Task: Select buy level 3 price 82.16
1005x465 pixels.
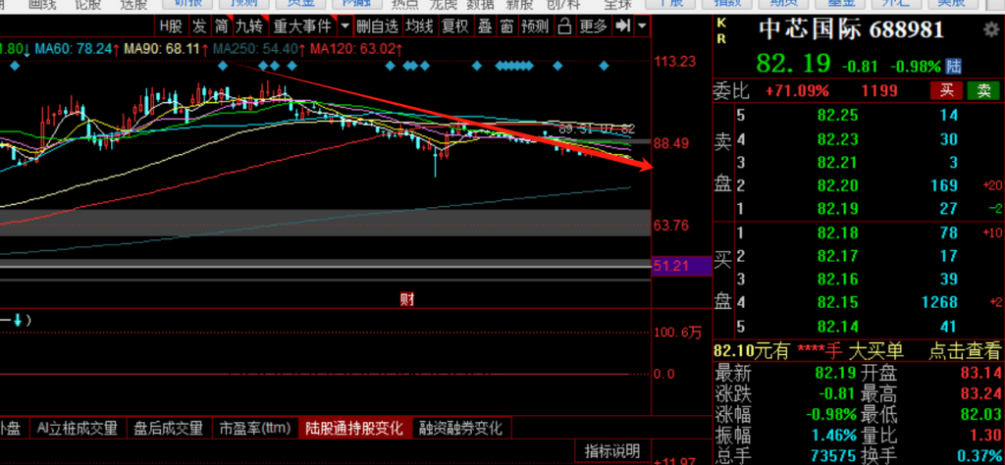Action: 837,280
